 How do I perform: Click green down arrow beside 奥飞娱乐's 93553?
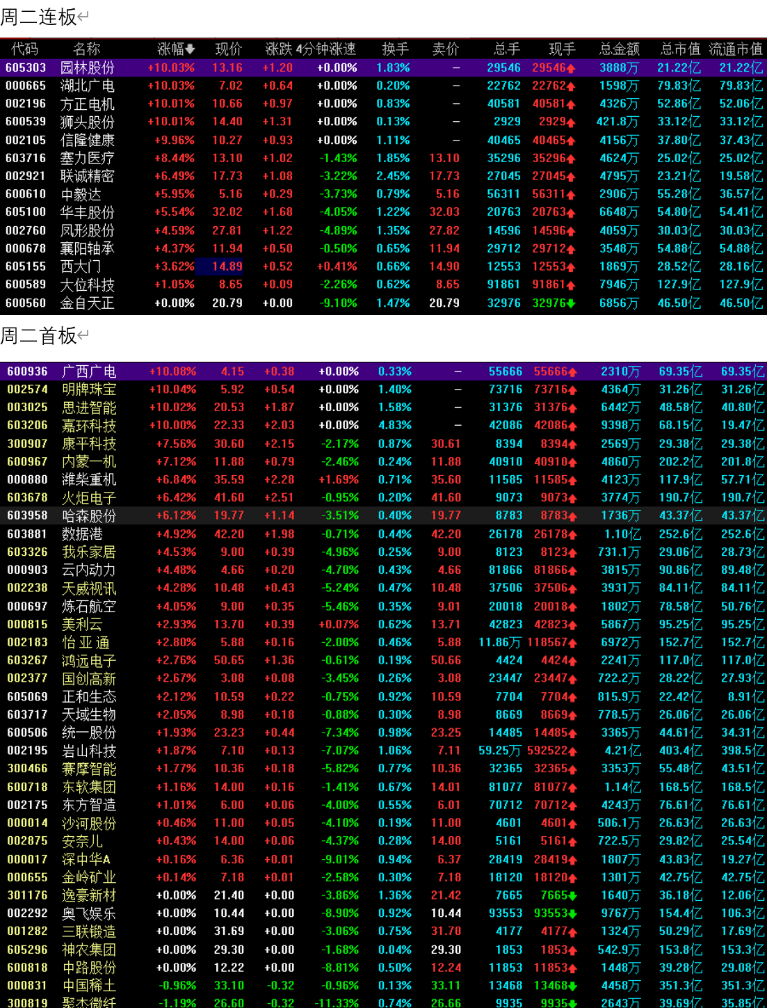point(573,913)
